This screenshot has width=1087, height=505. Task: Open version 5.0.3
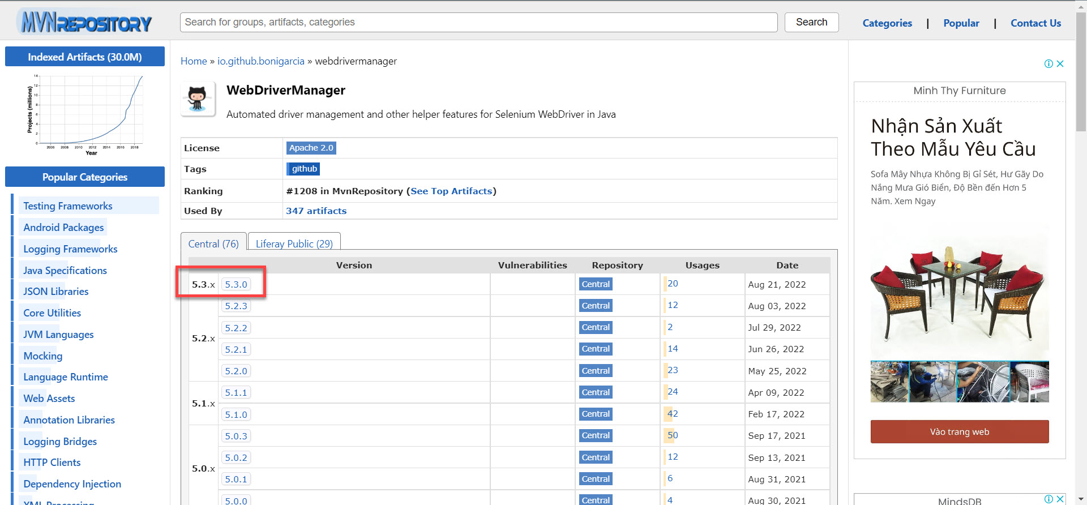coord(236,436)
